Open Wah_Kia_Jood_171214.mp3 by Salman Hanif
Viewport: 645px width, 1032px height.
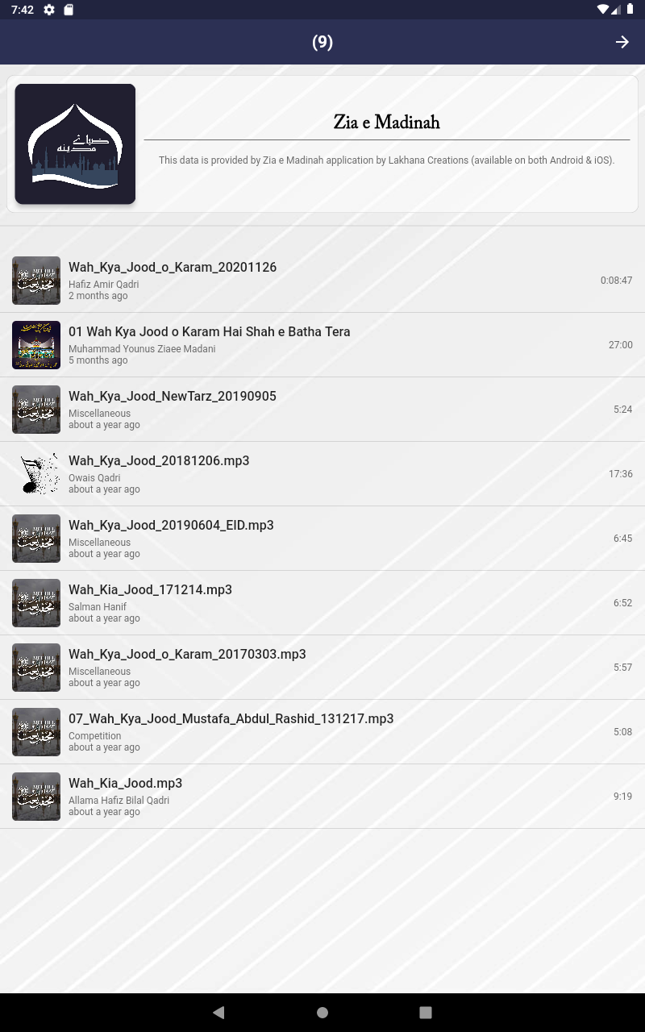click(322, 603)
